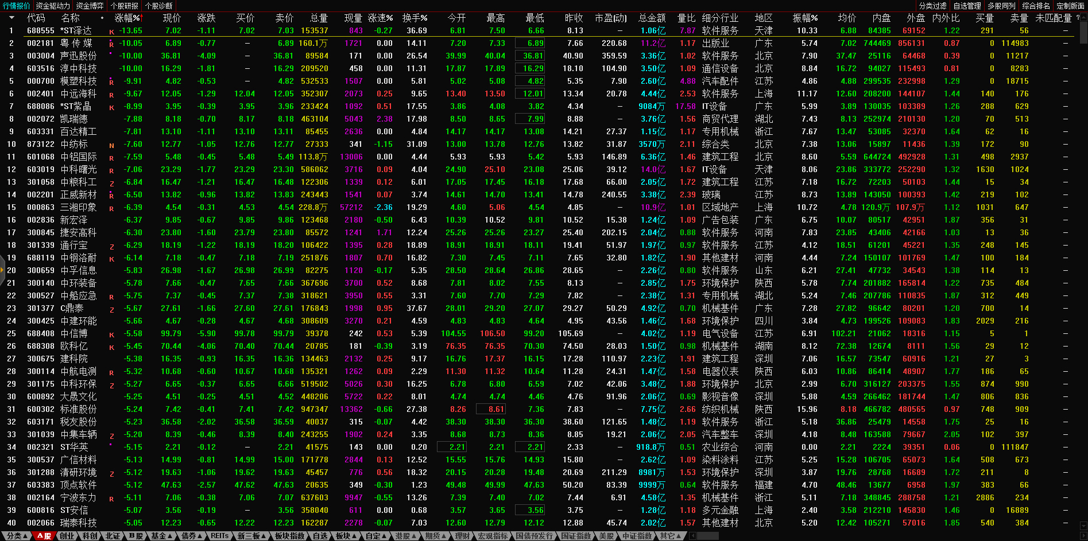Click the vertical scrollbar track on right

coord(1083,287)
